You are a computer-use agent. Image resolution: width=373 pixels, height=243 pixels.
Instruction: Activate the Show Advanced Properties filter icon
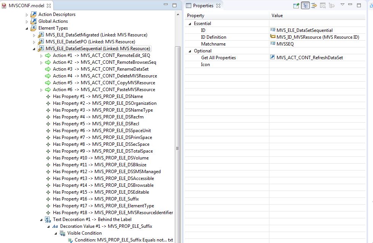[x=314, y=5]
